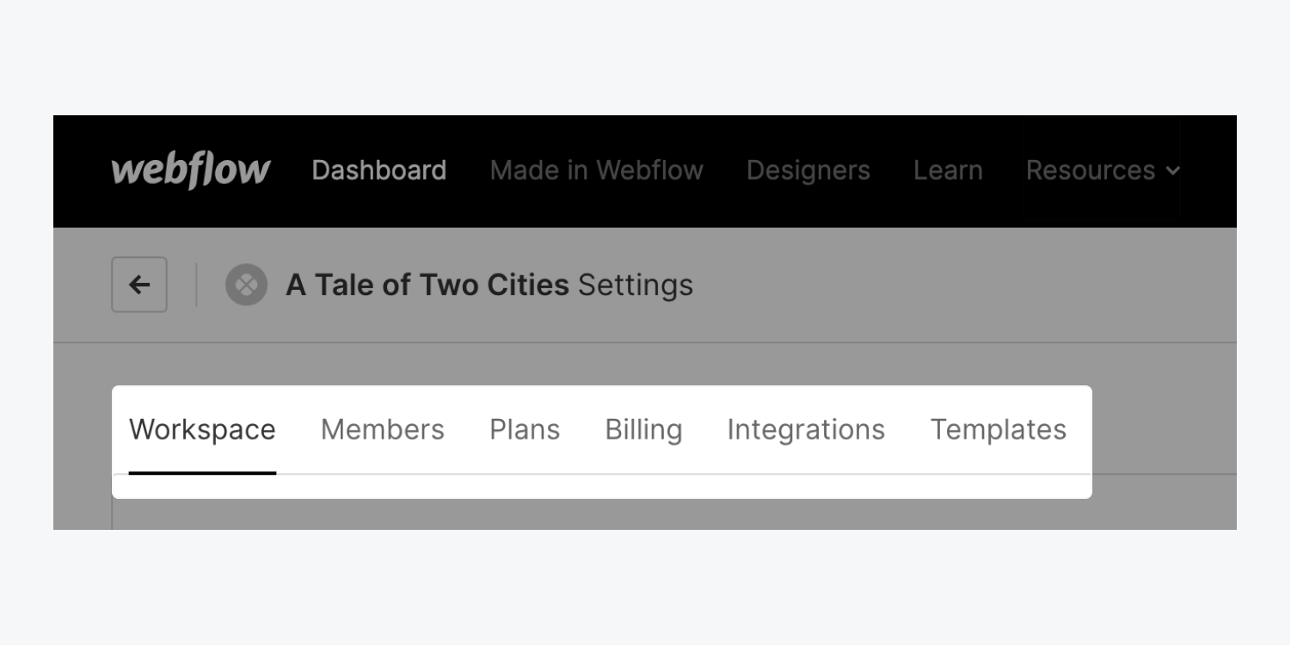Open the Resources menu
The height and width of the screenshot is (646, 1291).
tap(1091, 170)
